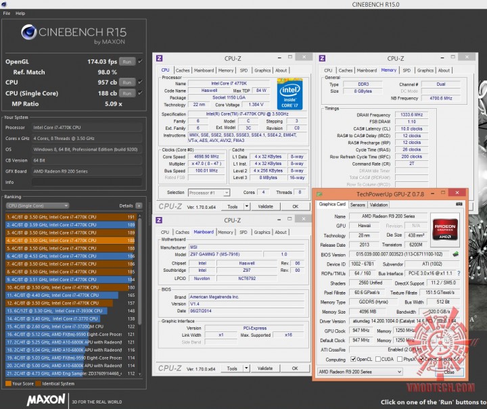Click the ranking scrollbar down arrow
Viewport: 487px width, 409px height.
(139, 375)
